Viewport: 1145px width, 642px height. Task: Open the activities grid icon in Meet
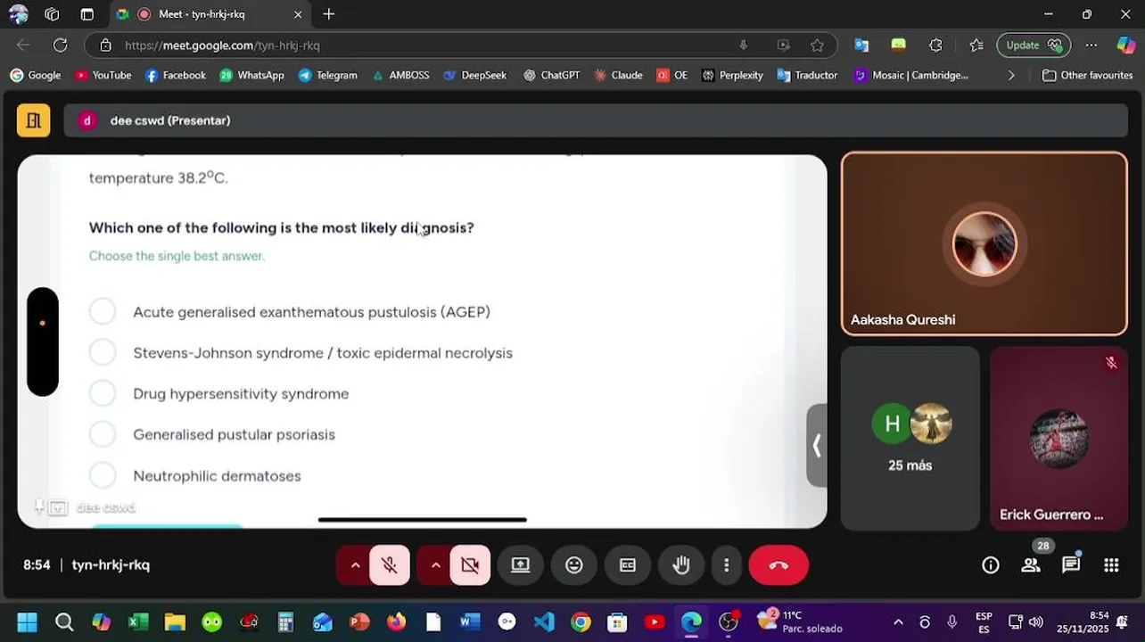coord(1111,565)
